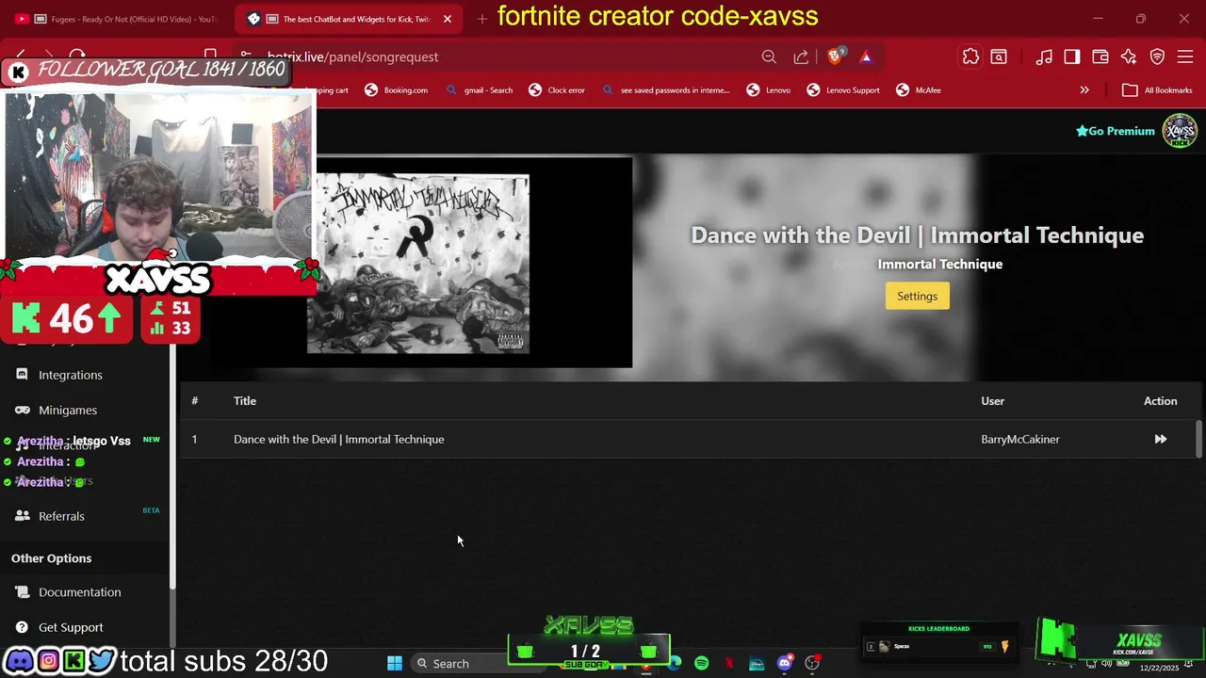Click the queue title Dance with the Devil
The height and width of the screenshot is (678, 1206).
[339, 439]
